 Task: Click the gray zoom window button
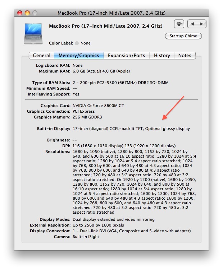(x=35, y=13)
